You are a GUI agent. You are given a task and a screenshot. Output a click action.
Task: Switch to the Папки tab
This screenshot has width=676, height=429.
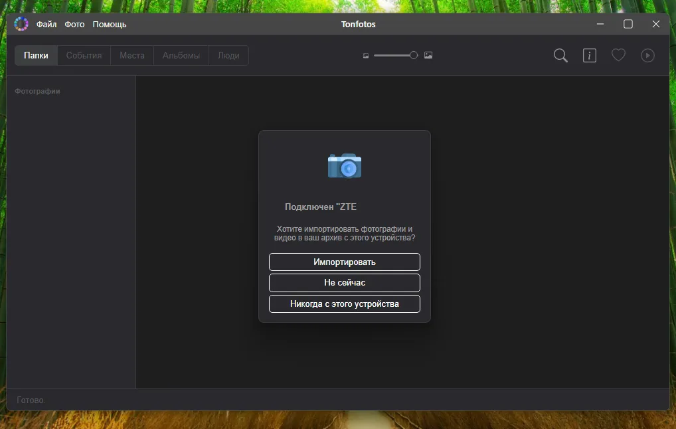point(37,56)
